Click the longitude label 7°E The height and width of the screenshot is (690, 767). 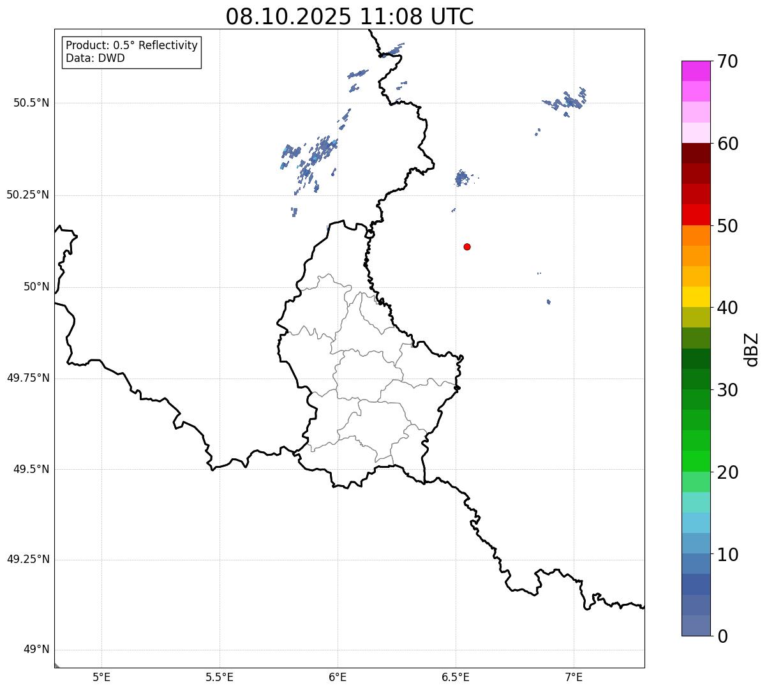click(574, 677)
